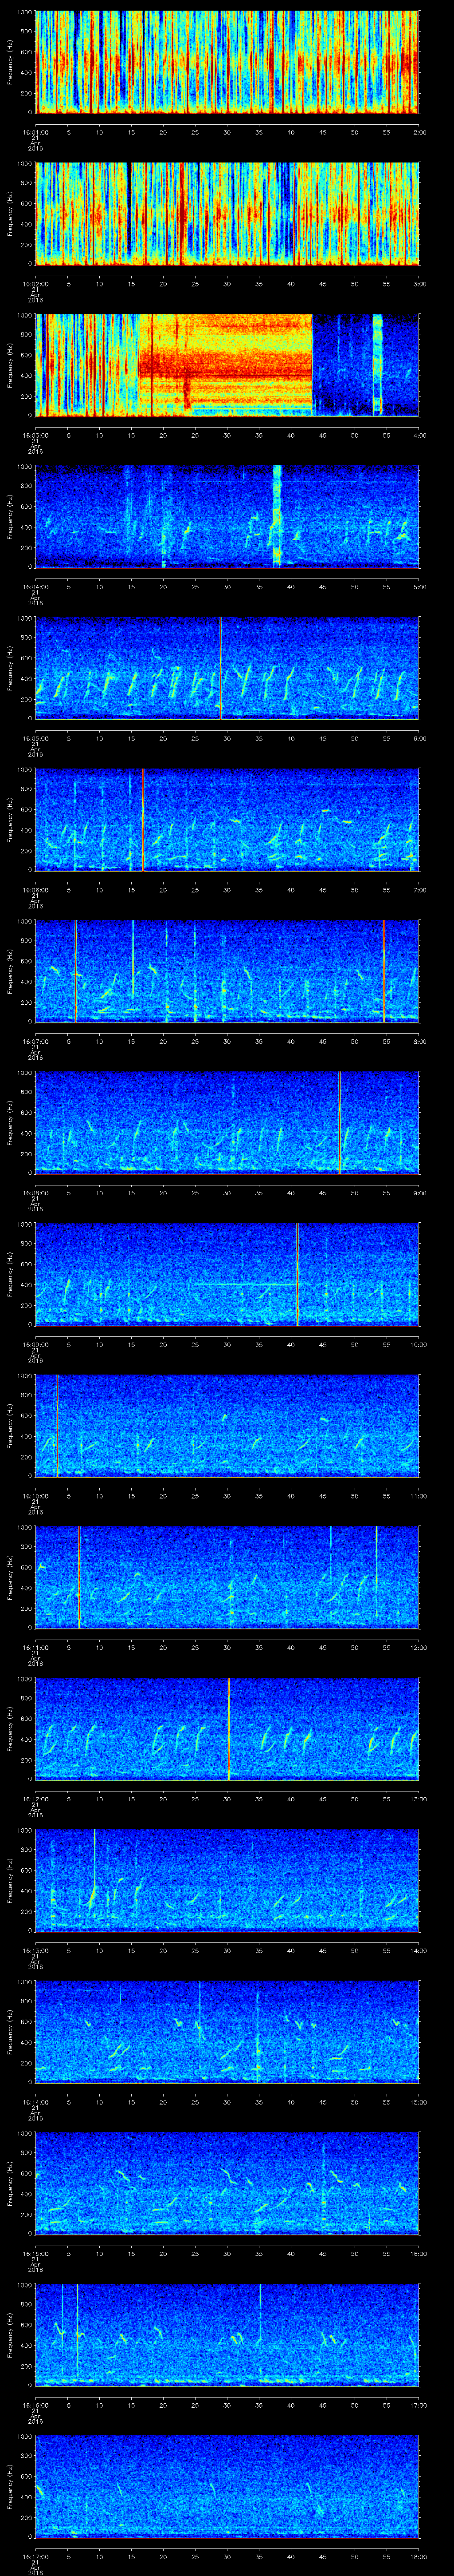Click the 16:11:00 start time label
Screen dimensions: 454x2576
(x=35, y=1647)
